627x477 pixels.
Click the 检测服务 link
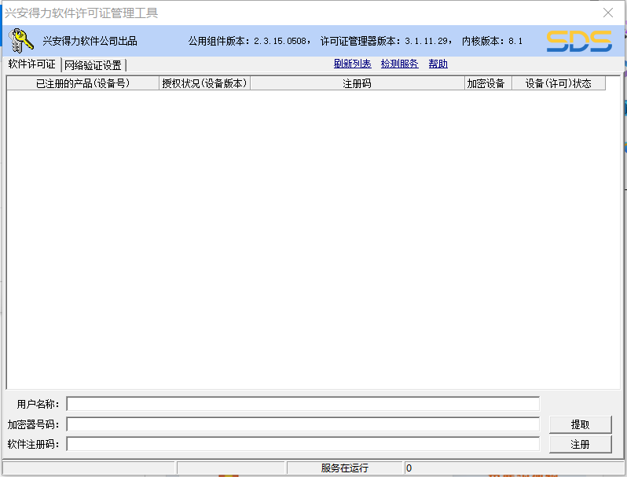(399, 64)
